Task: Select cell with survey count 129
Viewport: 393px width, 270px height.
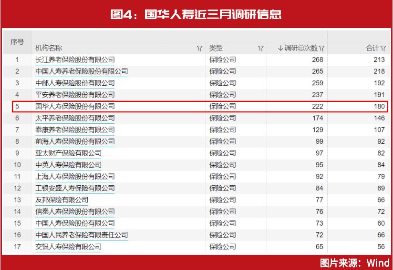Action: [x=318, y=130]
